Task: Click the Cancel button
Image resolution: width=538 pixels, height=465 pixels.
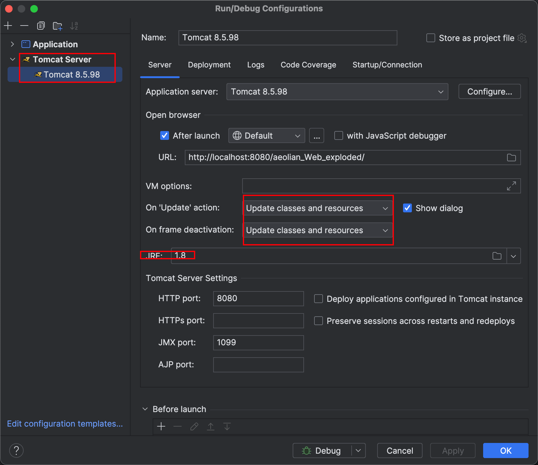Action: click(x=400, y=451)
